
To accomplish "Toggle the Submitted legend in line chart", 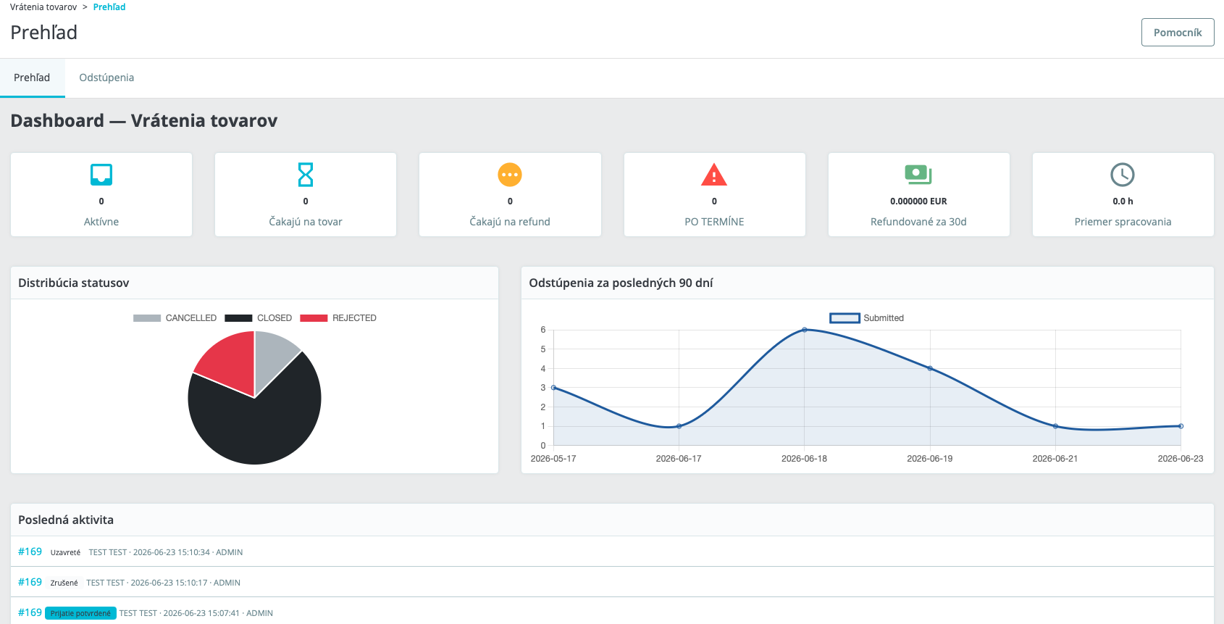I will tap(867, 318).
